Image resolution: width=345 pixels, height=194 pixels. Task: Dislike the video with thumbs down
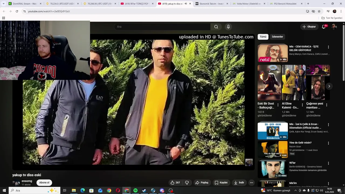point(187,183)
